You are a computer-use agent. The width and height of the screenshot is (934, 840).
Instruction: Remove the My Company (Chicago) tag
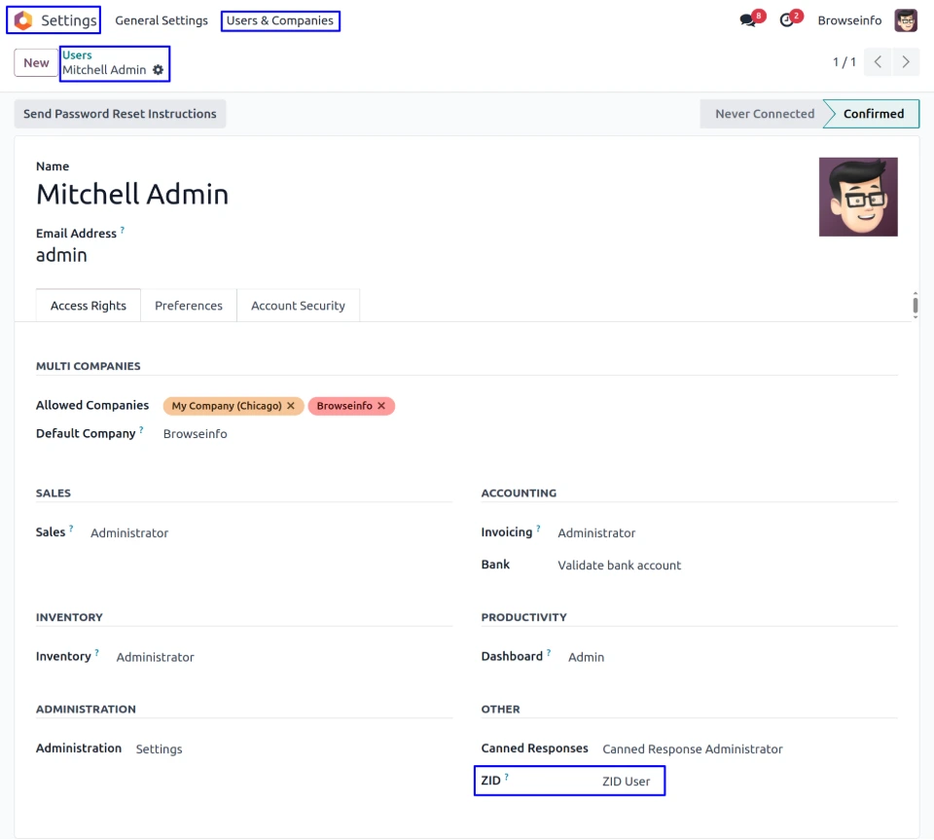[291, 406]
